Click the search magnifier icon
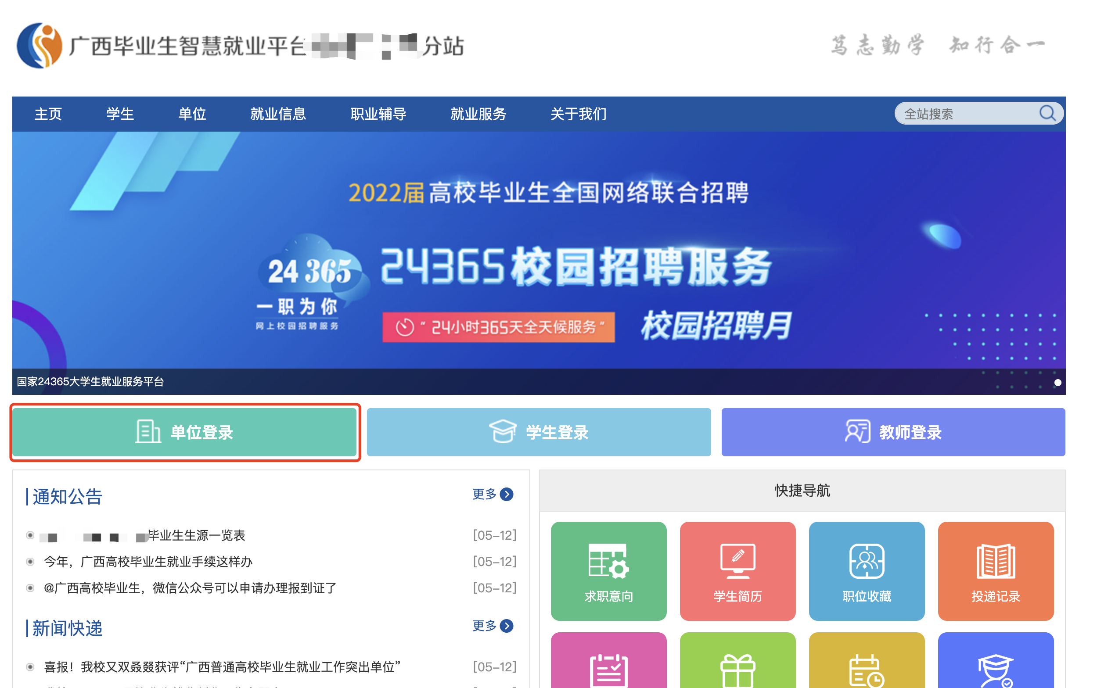 click(x=1047, y=113)
